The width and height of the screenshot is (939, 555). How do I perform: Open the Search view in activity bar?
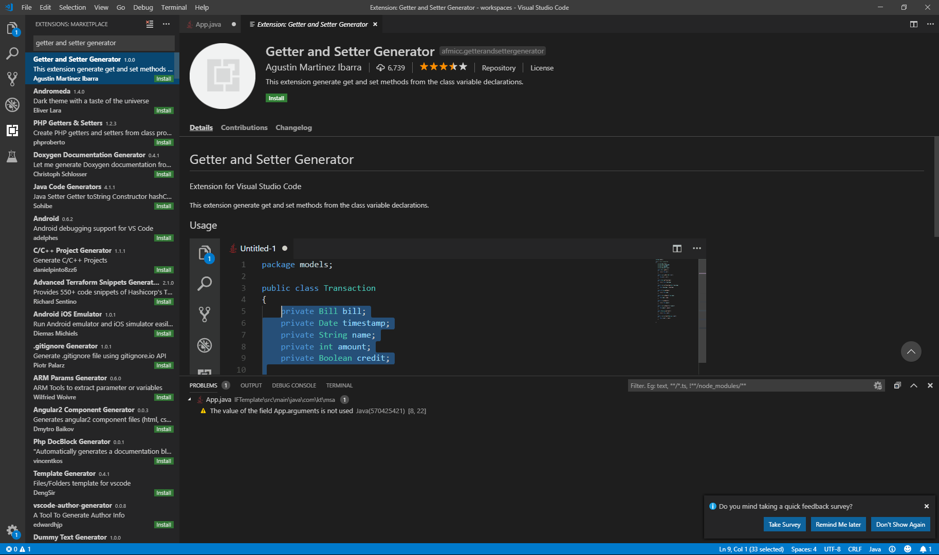click(x=12, y=53)
